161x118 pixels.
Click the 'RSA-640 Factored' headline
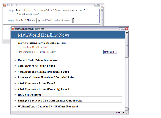[x=30, y=95]
